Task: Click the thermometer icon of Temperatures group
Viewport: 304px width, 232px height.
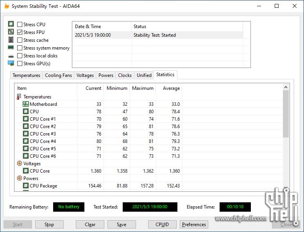Action: (19, 96)
